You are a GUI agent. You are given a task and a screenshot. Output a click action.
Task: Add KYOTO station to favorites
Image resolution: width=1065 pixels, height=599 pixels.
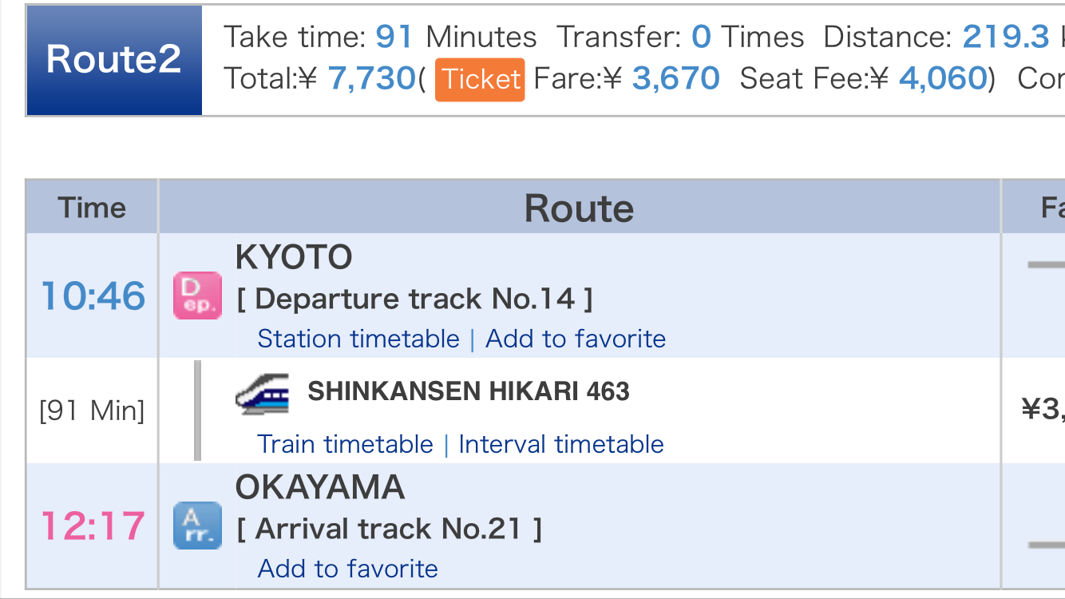pyautogui.click(x=576, y=339)
